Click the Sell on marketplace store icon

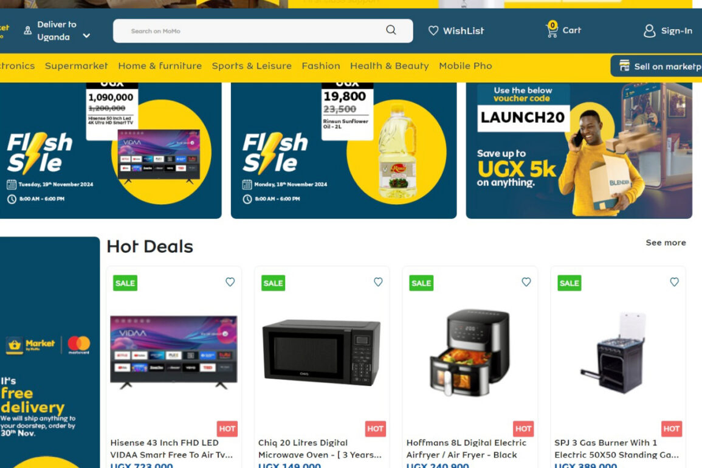pos(624,66)
